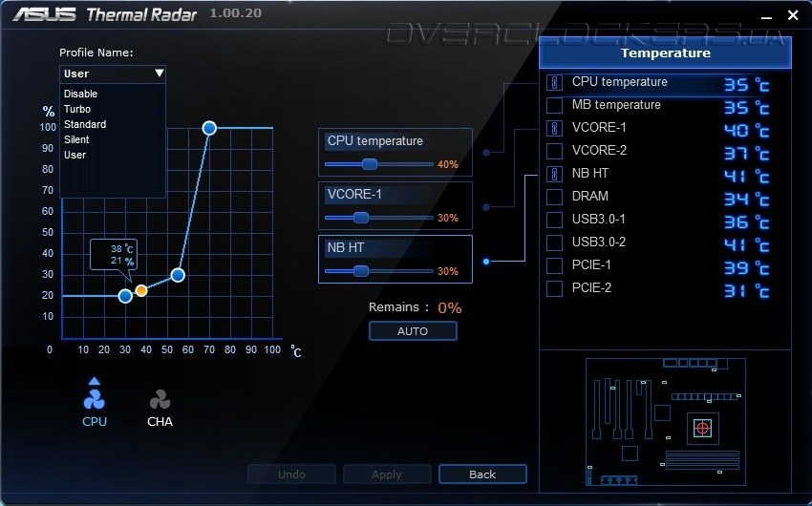Select the NB HT weighting panel

coord(395,260)
